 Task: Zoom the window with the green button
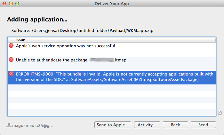pyautogui.click(x=17, y=4)
